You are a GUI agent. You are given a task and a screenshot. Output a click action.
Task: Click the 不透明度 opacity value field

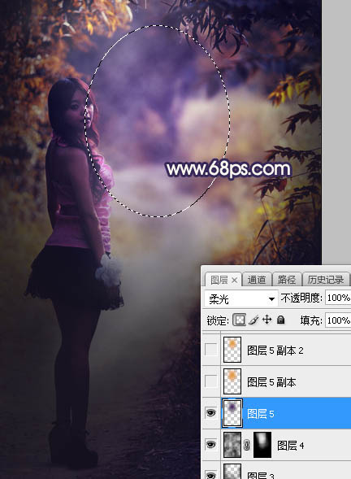click(338, 298)
